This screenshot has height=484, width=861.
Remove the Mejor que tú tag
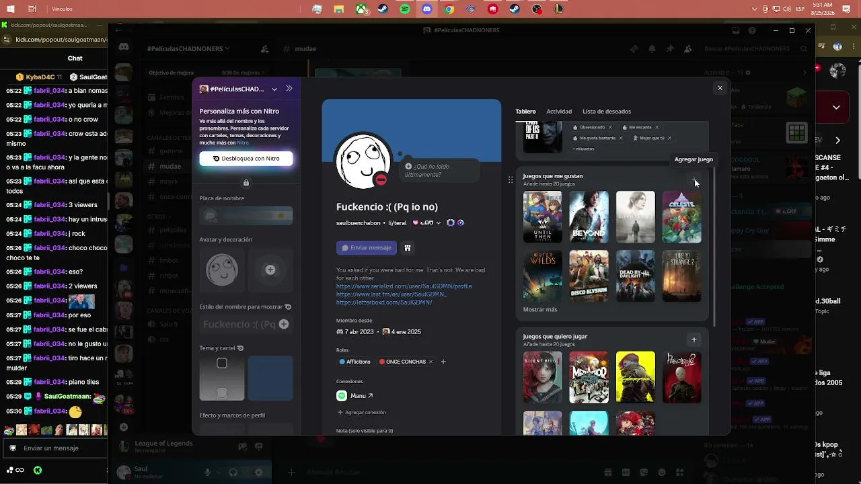pos(669,138)
